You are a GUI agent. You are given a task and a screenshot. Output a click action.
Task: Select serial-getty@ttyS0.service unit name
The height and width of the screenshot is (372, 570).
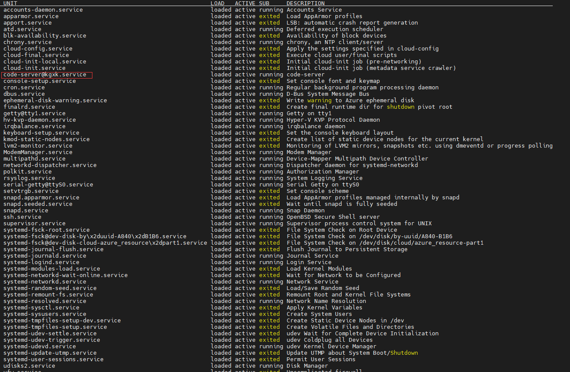click(48, 185)
